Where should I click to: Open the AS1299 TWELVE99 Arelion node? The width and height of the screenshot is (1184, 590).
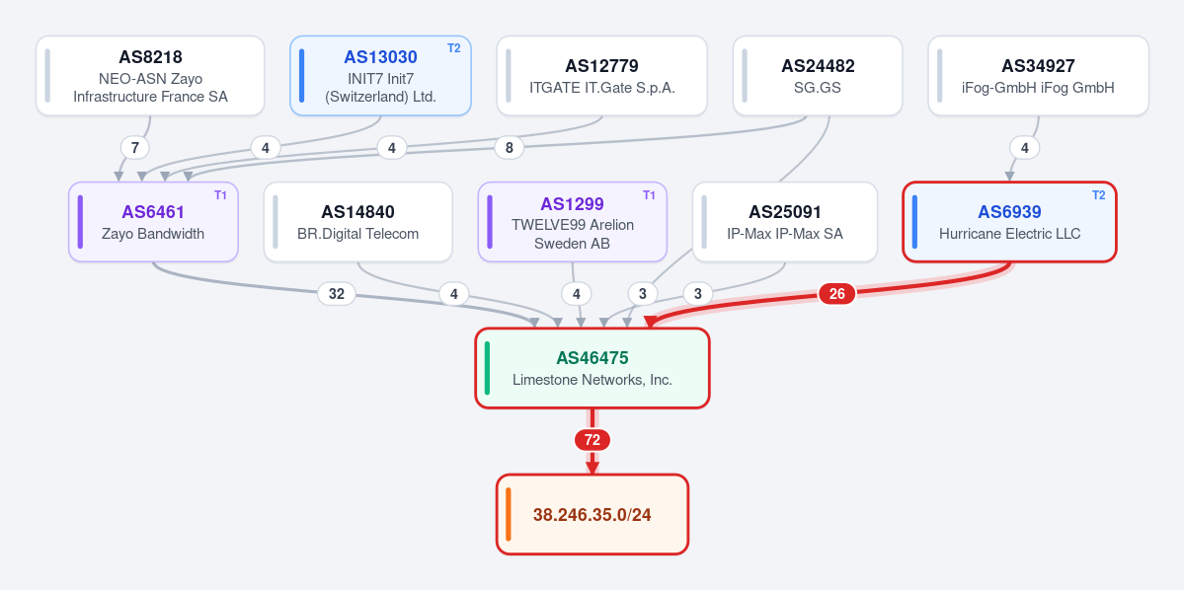tap(573, 222)
